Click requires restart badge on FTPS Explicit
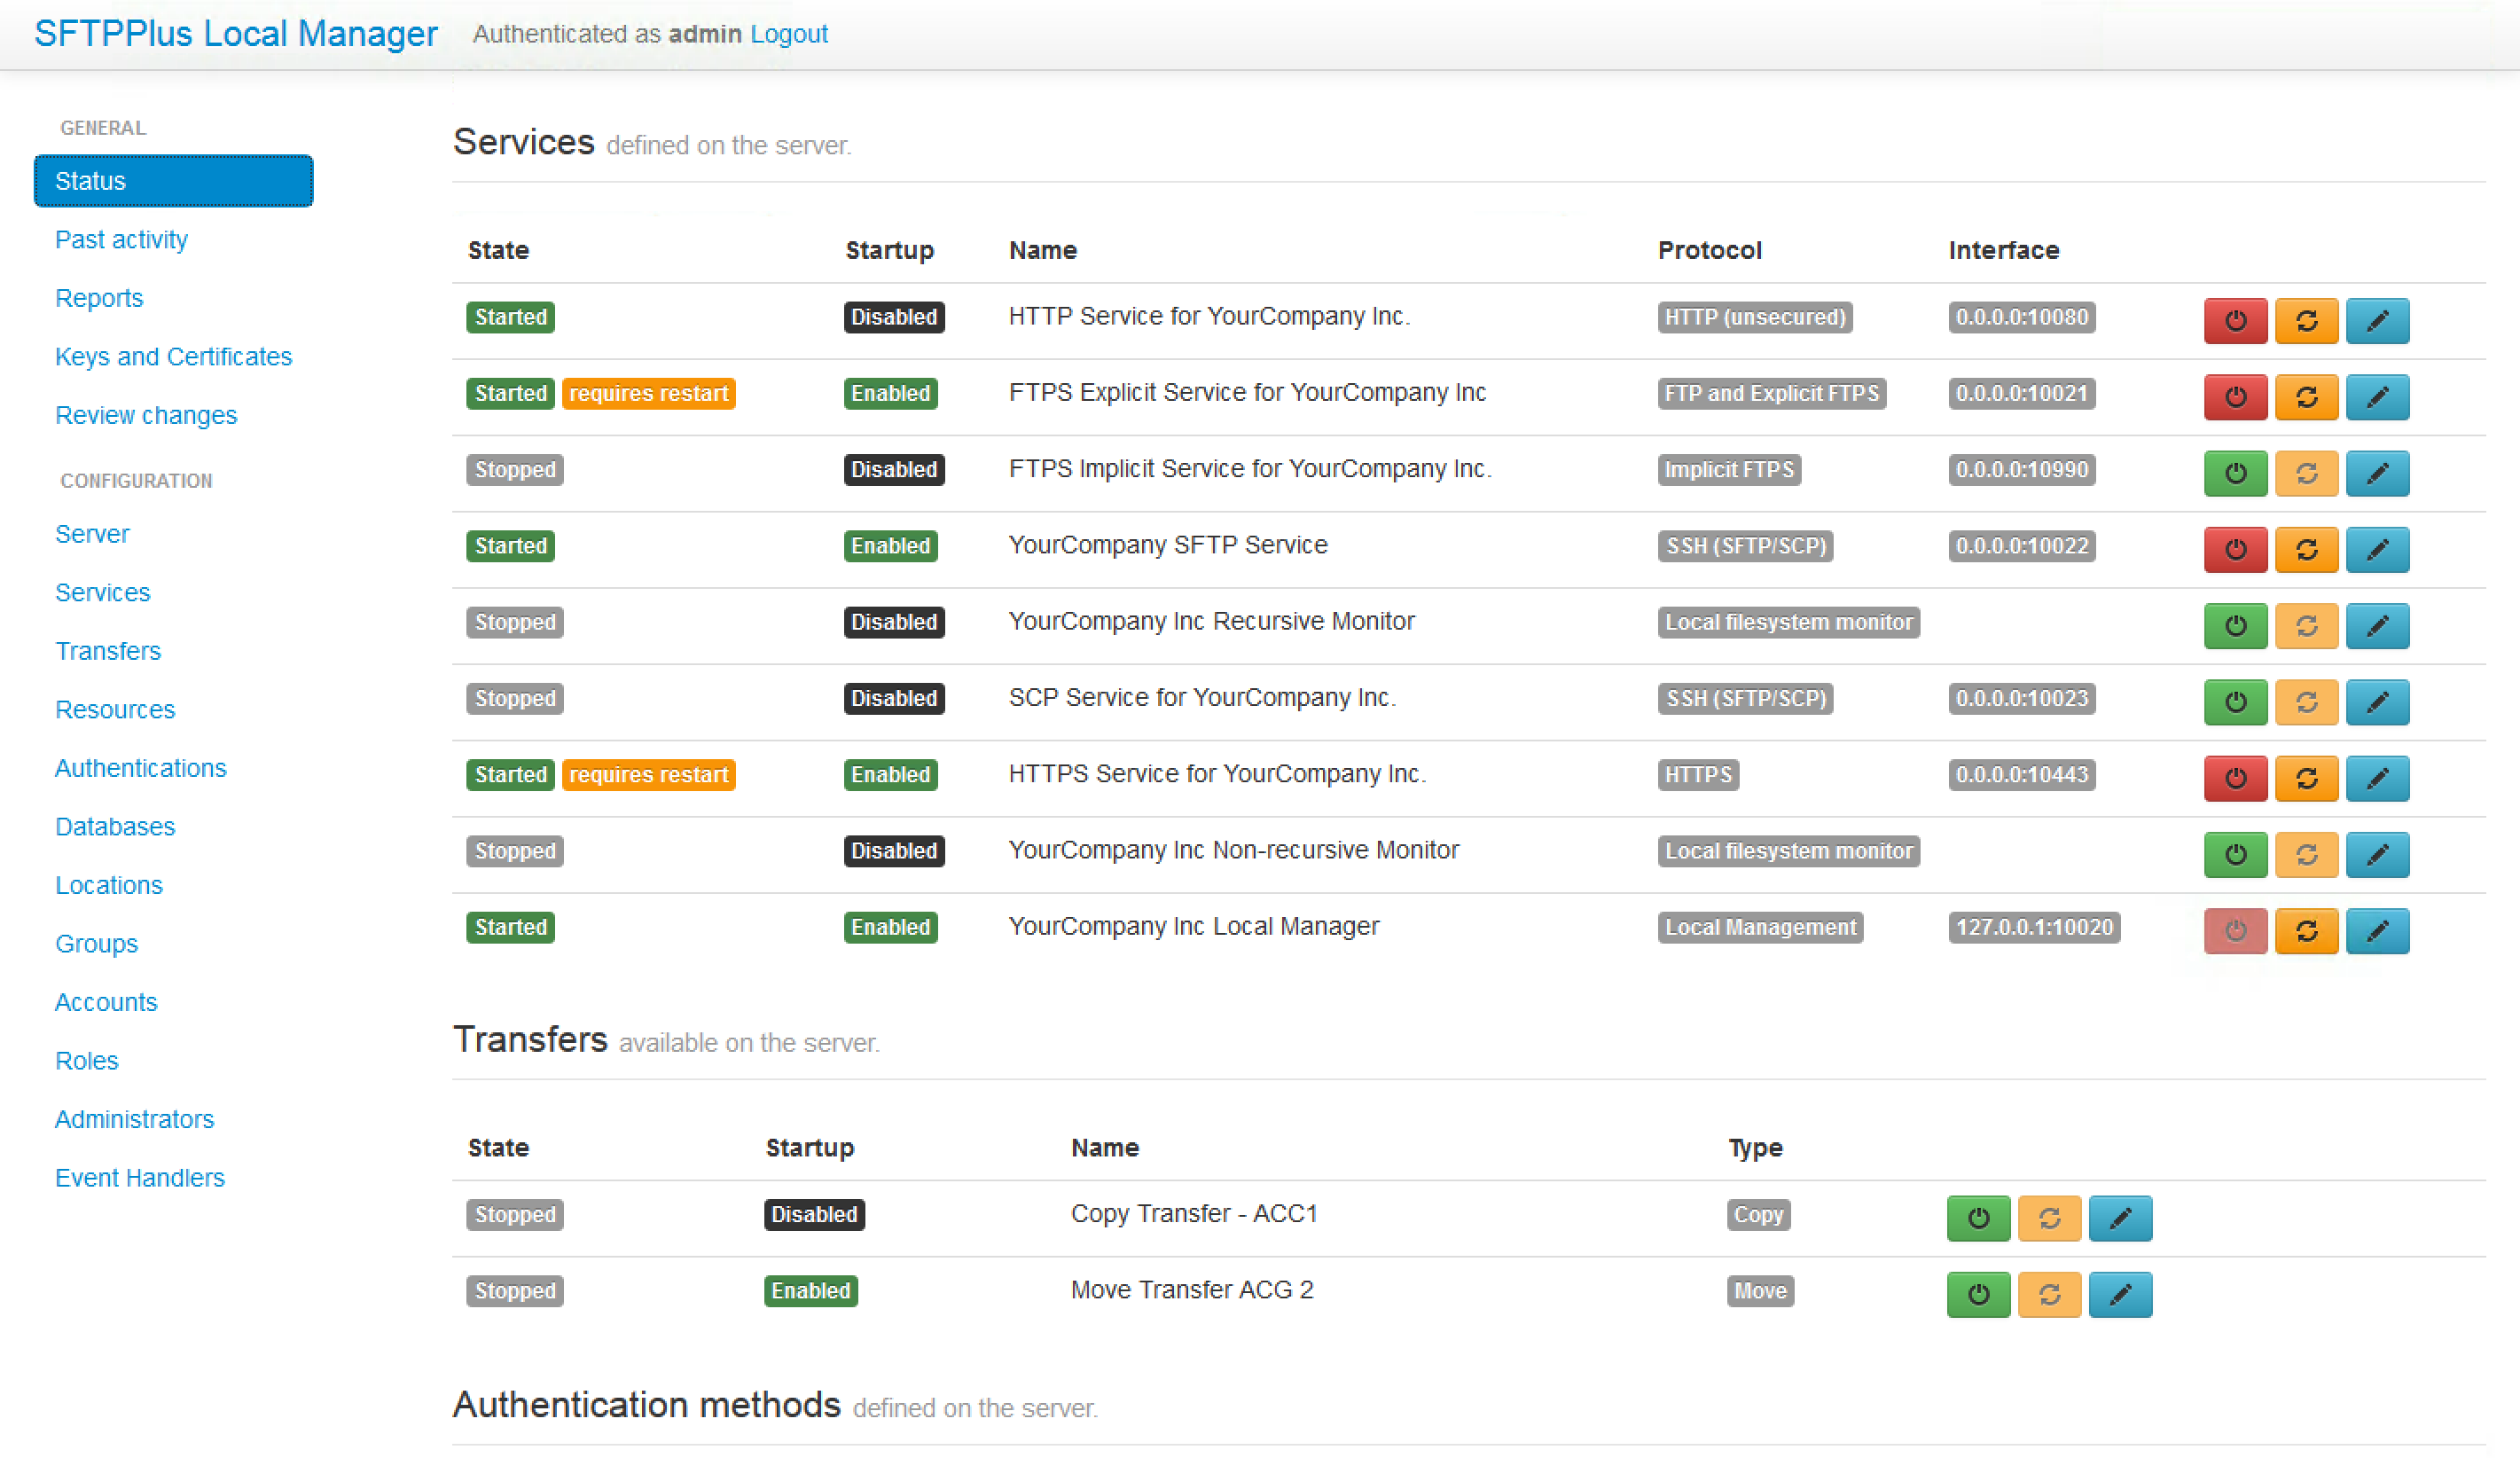Viewport: 2520px width, 1458px height. (x=648, y=393)
